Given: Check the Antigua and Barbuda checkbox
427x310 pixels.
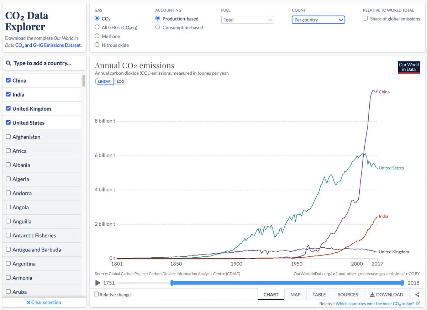Looking at the screenshot, I should (x=9, y=249).
